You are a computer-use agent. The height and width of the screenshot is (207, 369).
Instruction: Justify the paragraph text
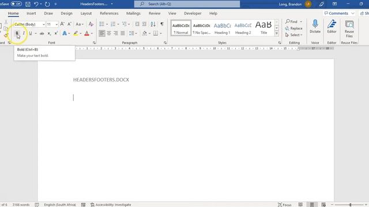(123, 33)
